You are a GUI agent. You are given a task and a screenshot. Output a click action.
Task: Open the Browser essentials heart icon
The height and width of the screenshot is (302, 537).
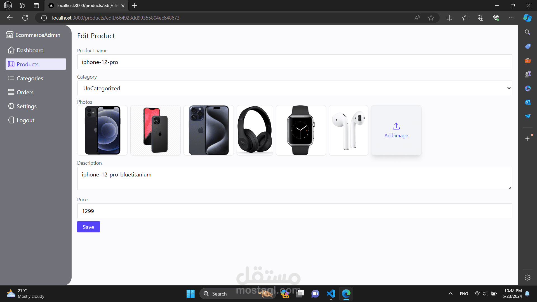coord(496,18)
